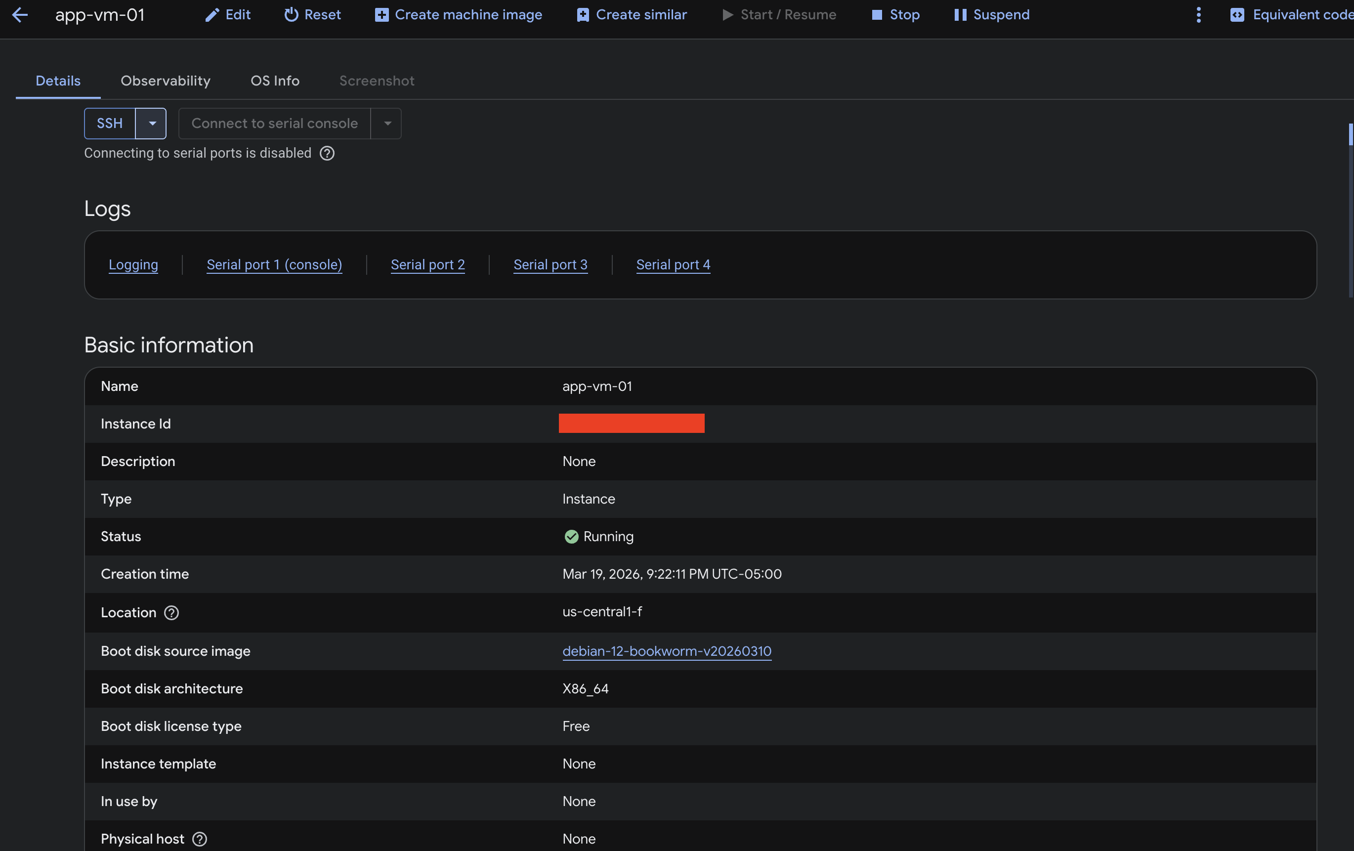Viewport: 1354px width, 851px height.
Task: Click the serial ports disabled help icon
Action: (327, 153)
